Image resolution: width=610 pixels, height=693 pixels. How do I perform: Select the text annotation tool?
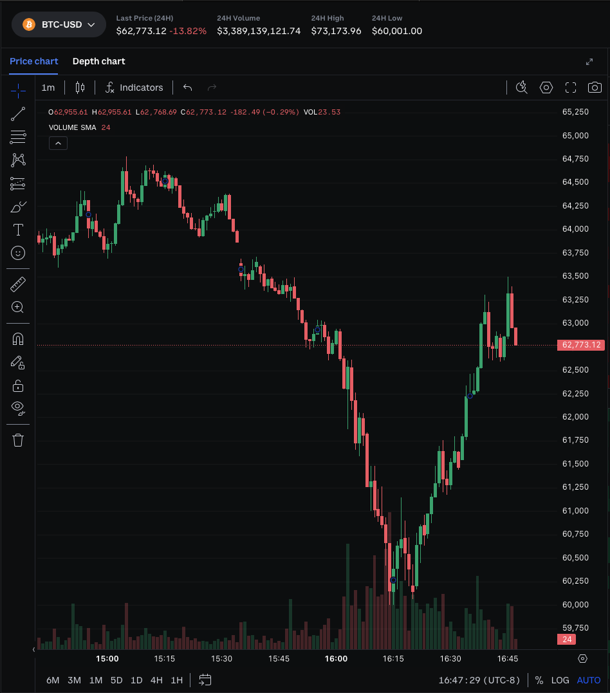[18, 230]
